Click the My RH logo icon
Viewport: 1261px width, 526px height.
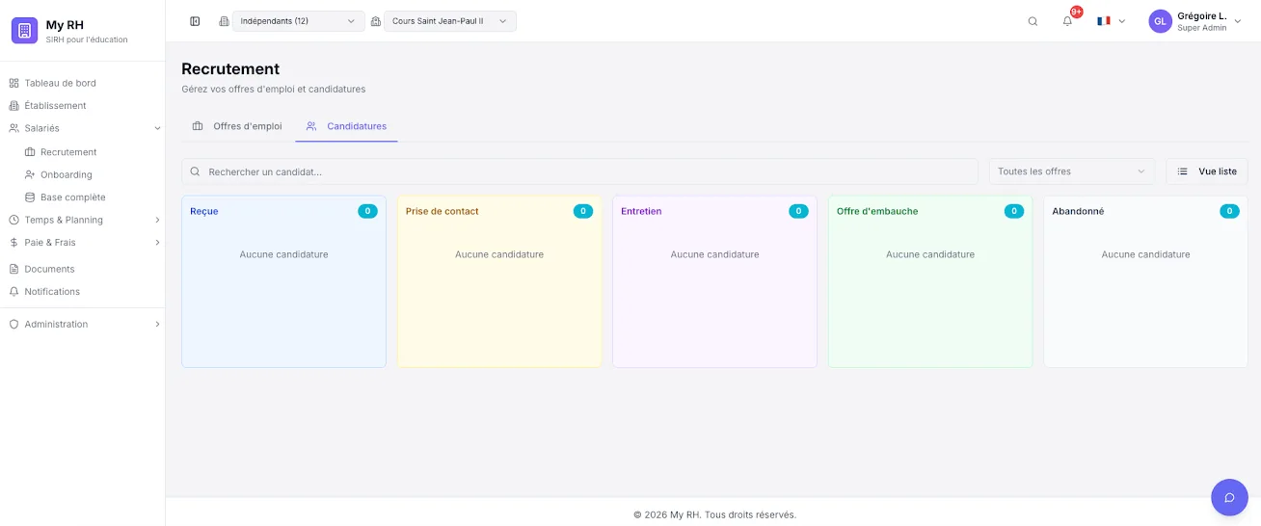pos(24,31)
